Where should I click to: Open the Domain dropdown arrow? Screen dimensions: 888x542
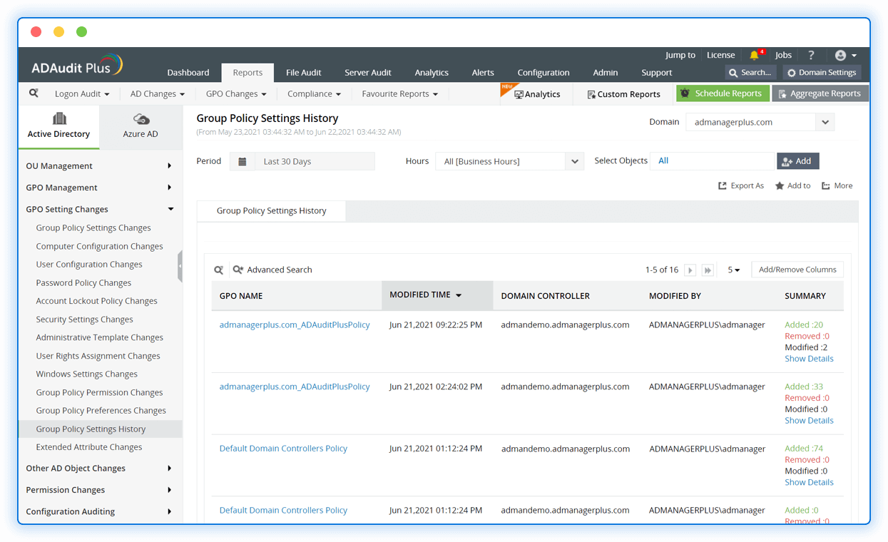tap(825, 122)
